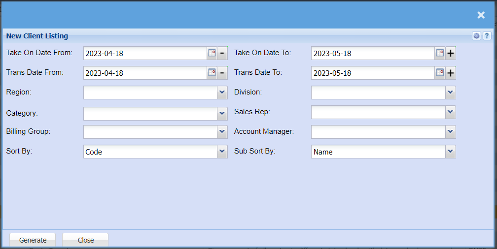Click the Division: label

[248, 92]
